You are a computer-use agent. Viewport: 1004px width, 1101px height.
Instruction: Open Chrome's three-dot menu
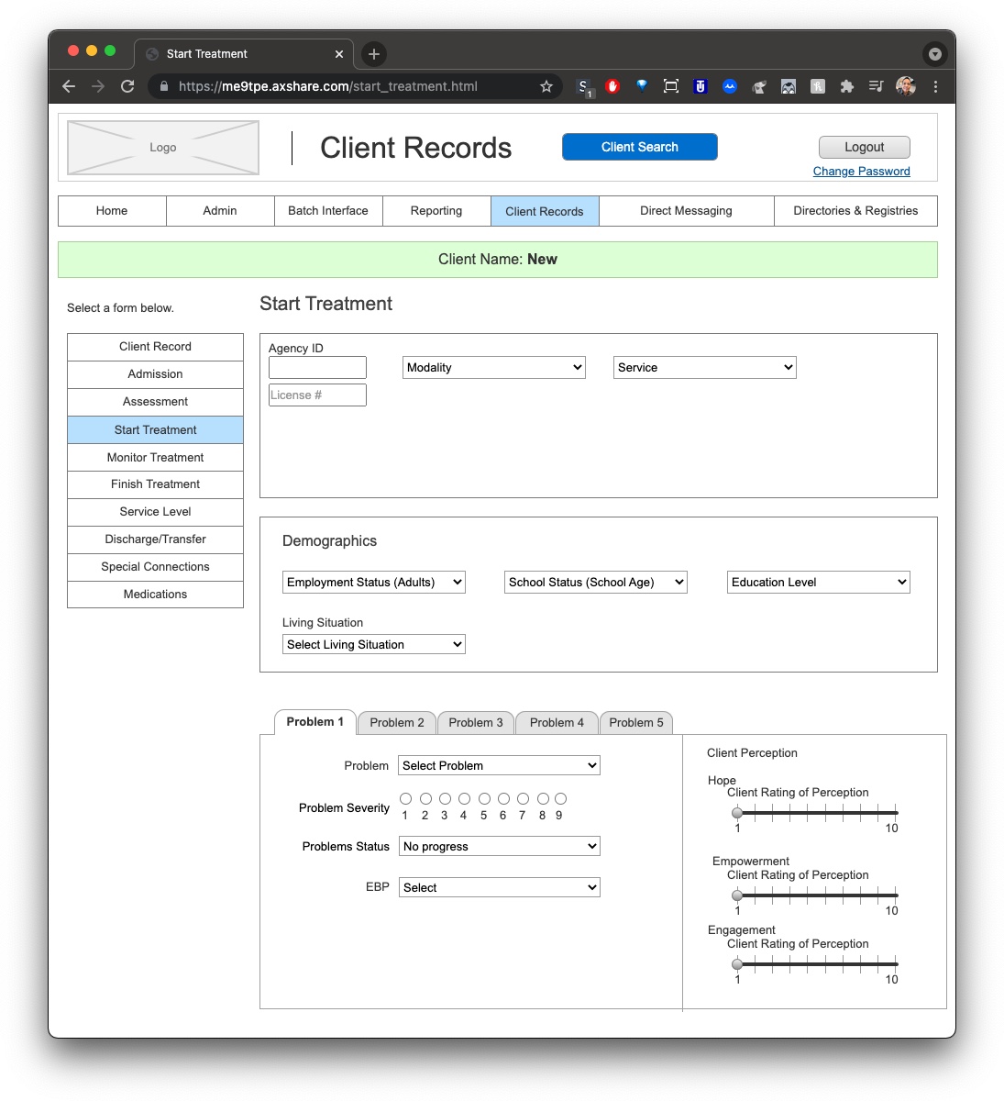click(x=935, y=86)
